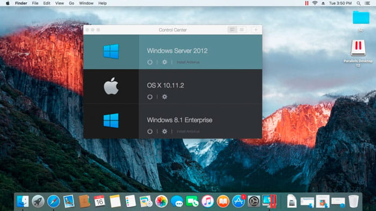Click the eject icon in the menu bar
Screen dimensions: 376x211
pyautogui.click(x=323, y=3)
